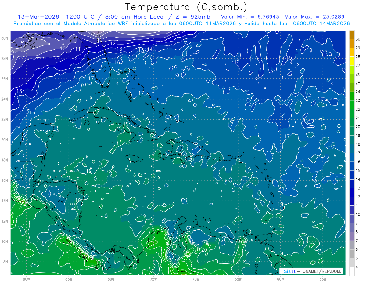Click the "10N" latitude axis label
The width and height of the screenshot is (366, 283).
coord(5,241)
